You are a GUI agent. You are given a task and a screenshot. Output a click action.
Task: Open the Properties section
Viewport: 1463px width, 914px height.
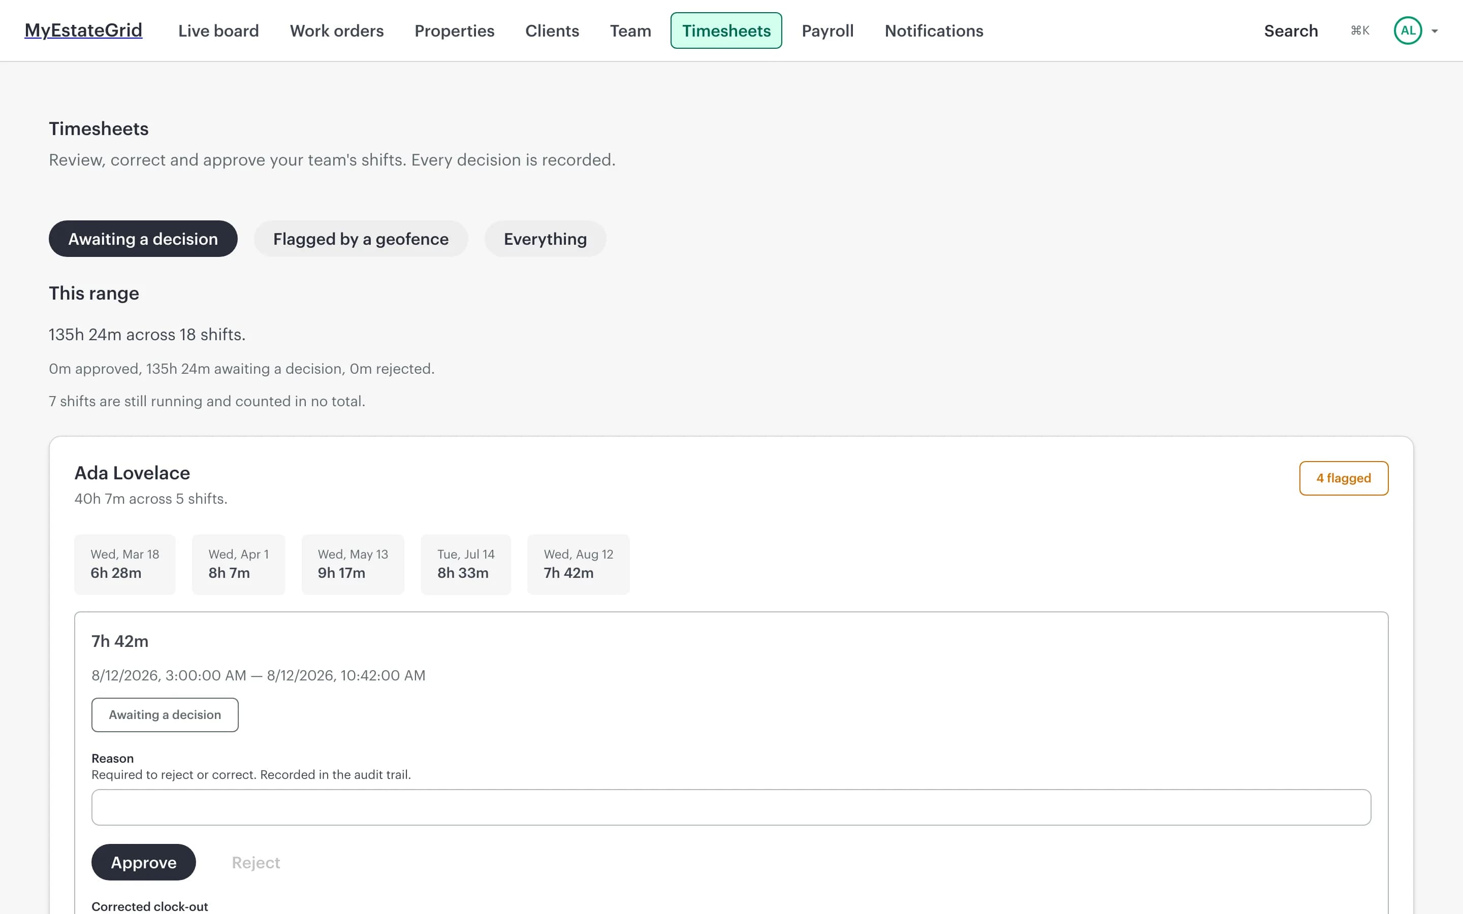(454, 31)
